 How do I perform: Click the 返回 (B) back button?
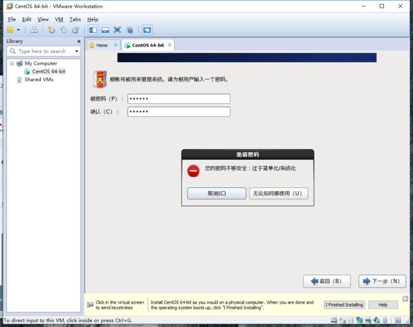coord(327,281)
